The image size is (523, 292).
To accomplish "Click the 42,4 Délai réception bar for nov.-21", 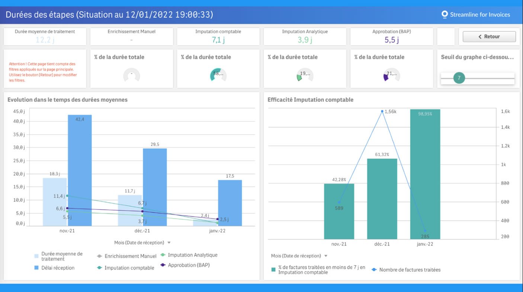I will (x=80, y=171).
